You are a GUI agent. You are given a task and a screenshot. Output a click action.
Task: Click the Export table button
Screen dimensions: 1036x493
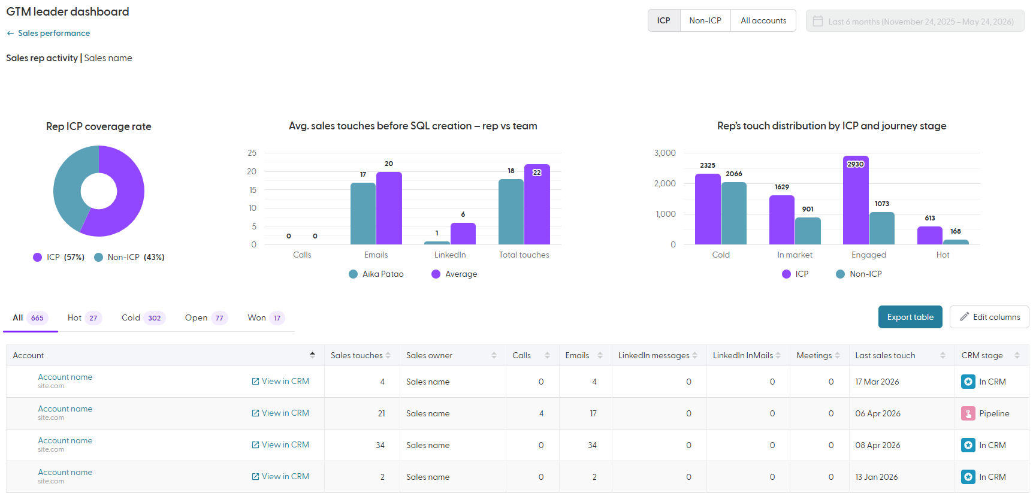click(x=910, y=317)
